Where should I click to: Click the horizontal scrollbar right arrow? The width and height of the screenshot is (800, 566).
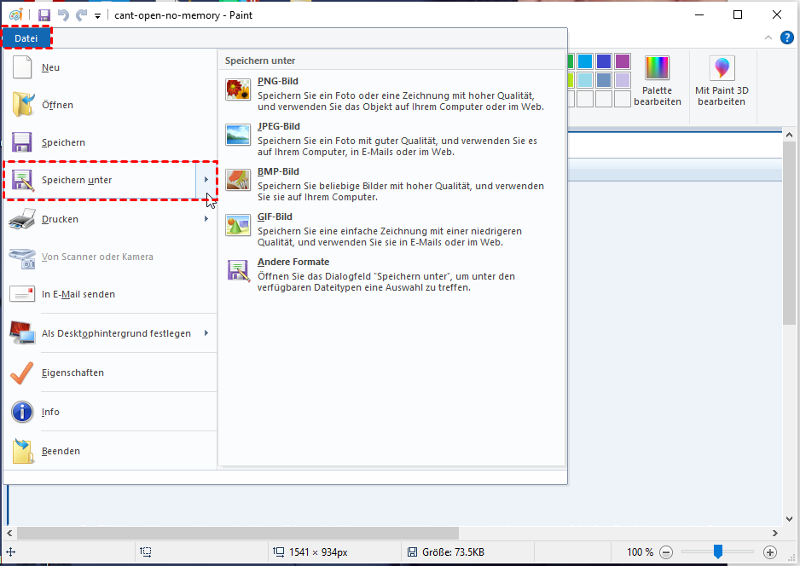tap(775, 534)
